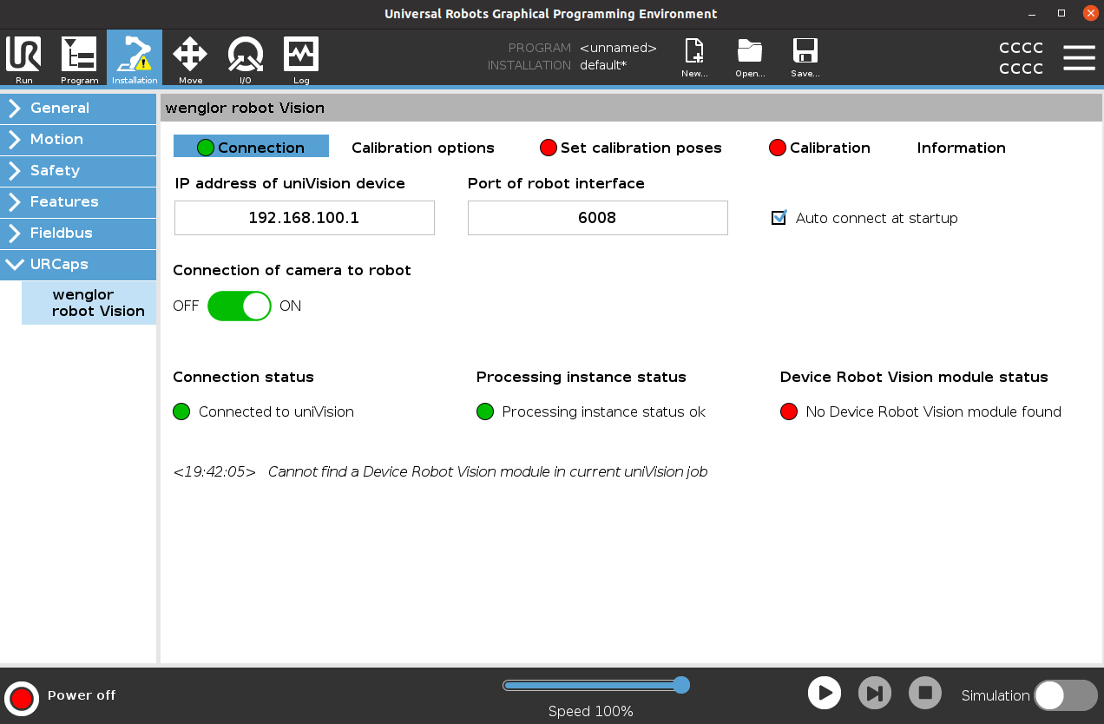Click the Speed 100% label
The width and height of the screenshot is (1104, 724).
(x=591, y=711)
